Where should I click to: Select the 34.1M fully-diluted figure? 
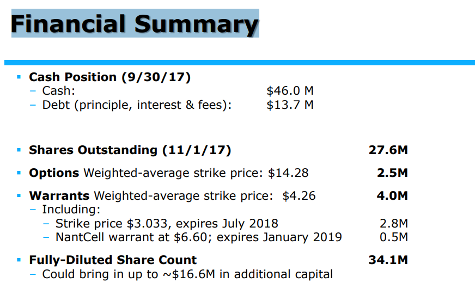pos(388,260)
